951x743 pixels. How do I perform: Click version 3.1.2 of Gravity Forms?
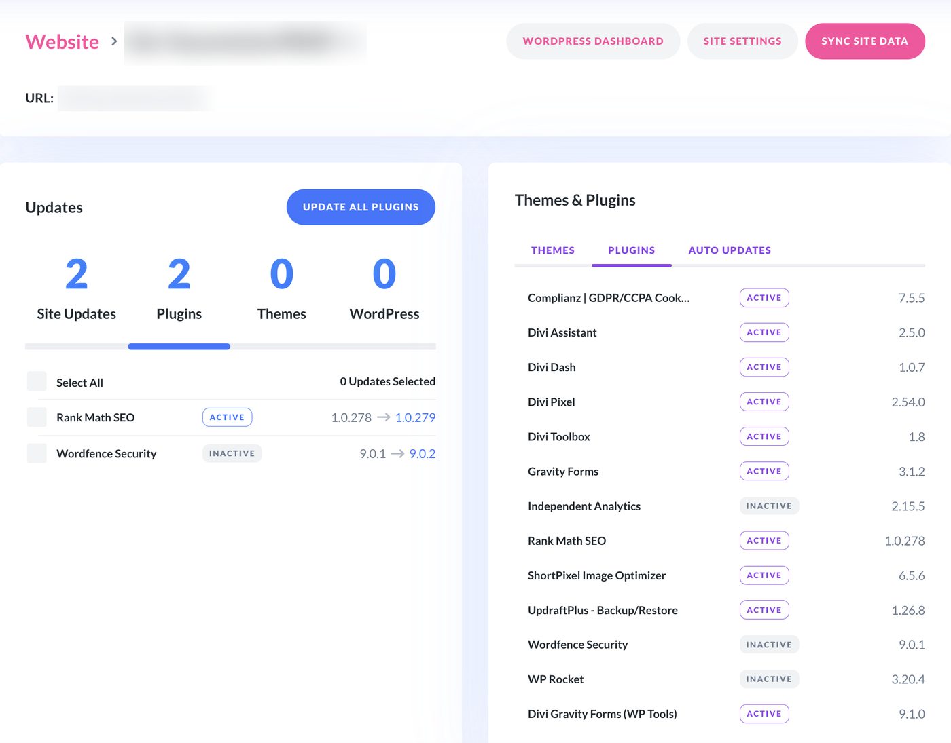click(x=912, y=471)
